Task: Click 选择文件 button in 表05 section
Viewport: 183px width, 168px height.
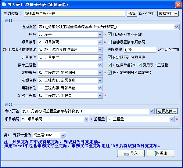Action: coord(167,111)
